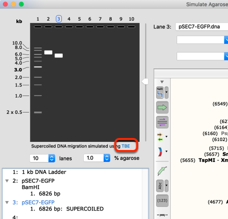Image resolution: width=228 pixels, height=219 pixels.
Task: Click the green curved translation arrow icon
Action: (x=162, y=171)
